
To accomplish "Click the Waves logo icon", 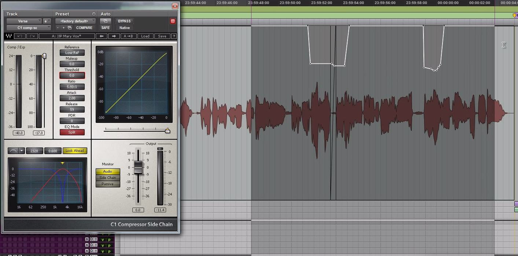I will [x=9, y=36].
